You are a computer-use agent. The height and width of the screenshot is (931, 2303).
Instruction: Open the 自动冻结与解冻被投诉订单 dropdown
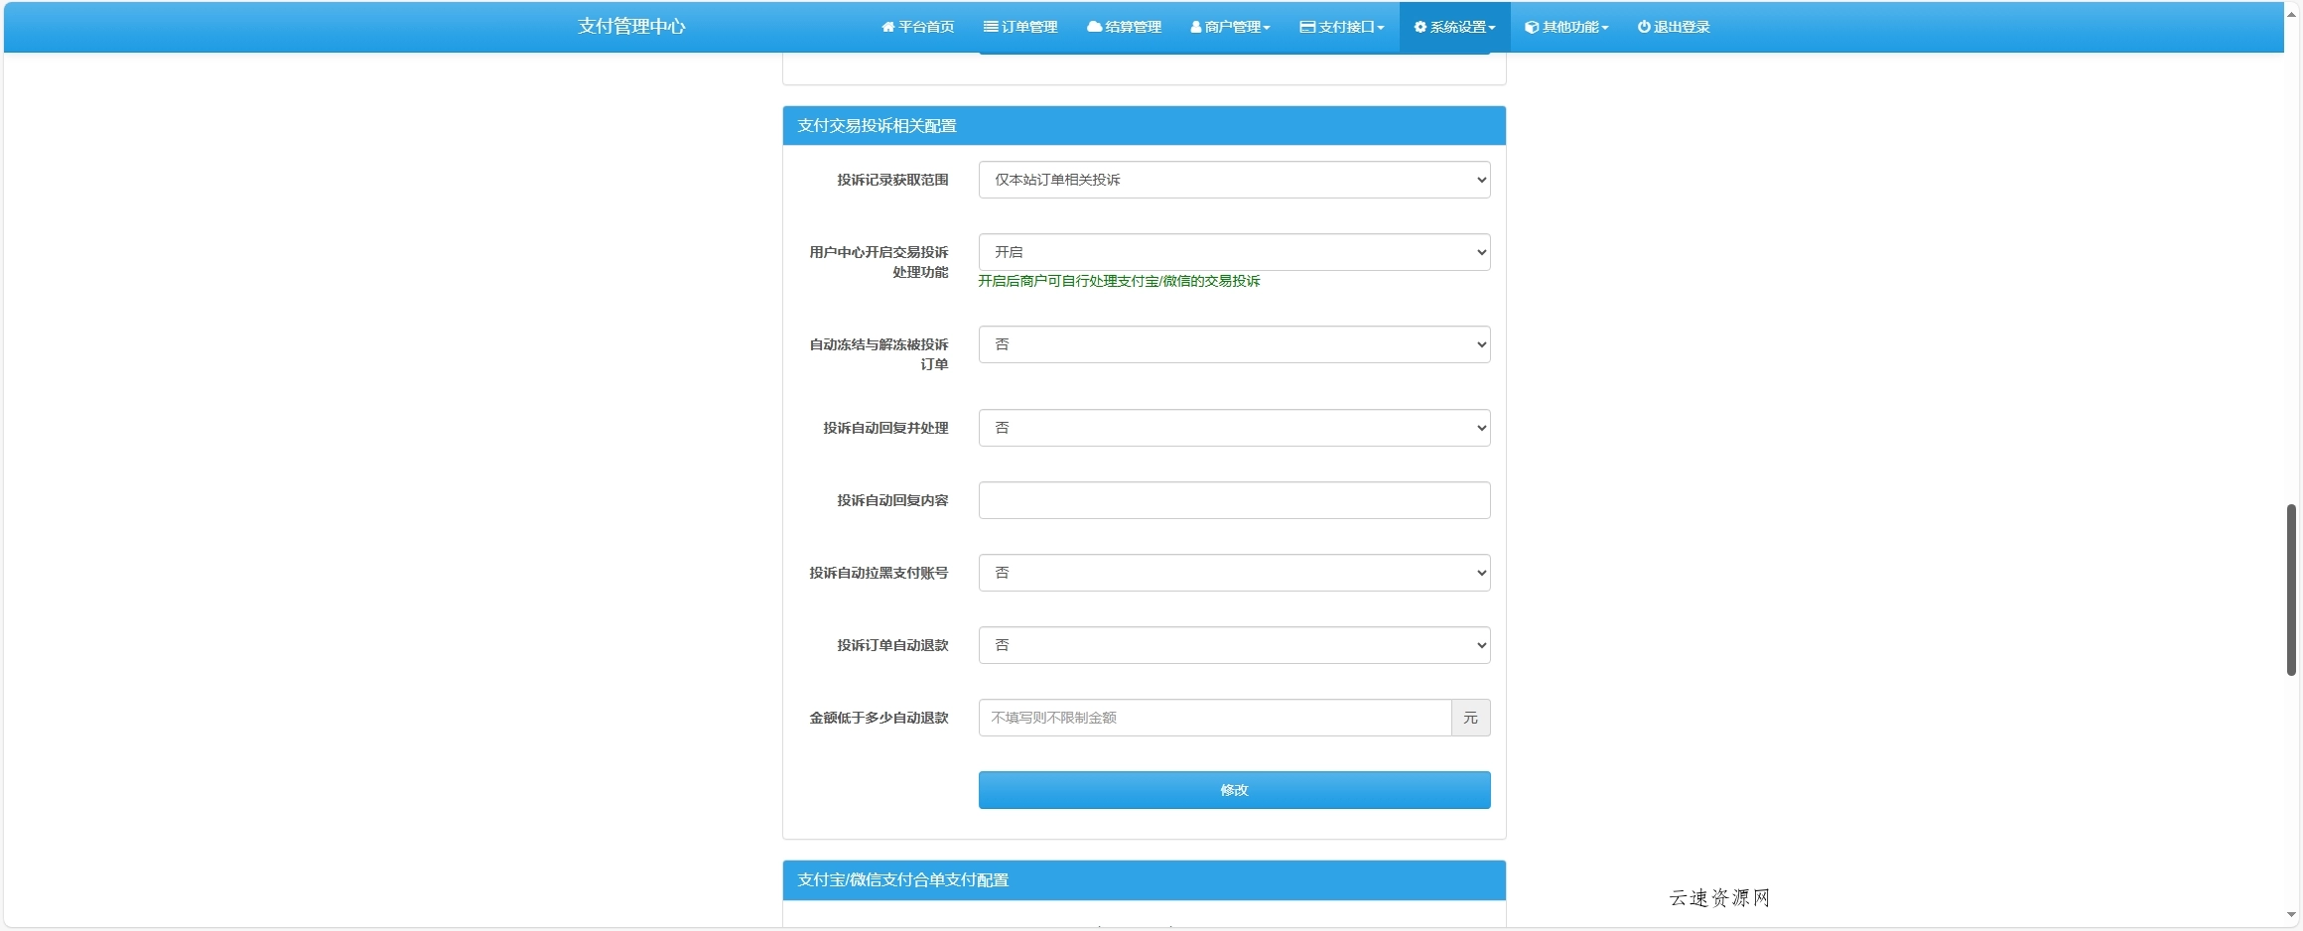click(x=1233, y=343)
